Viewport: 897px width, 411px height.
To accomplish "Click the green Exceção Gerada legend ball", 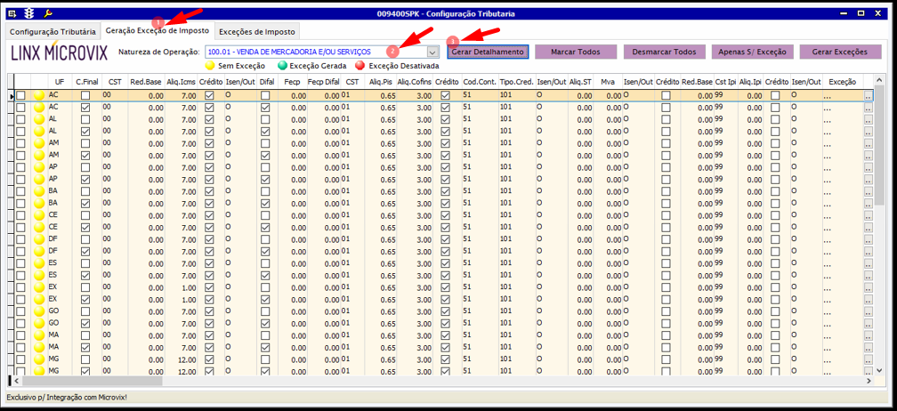I will [283, 66].
